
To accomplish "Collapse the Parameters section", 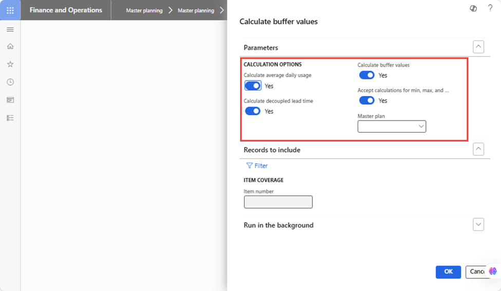I will point(478,47).
